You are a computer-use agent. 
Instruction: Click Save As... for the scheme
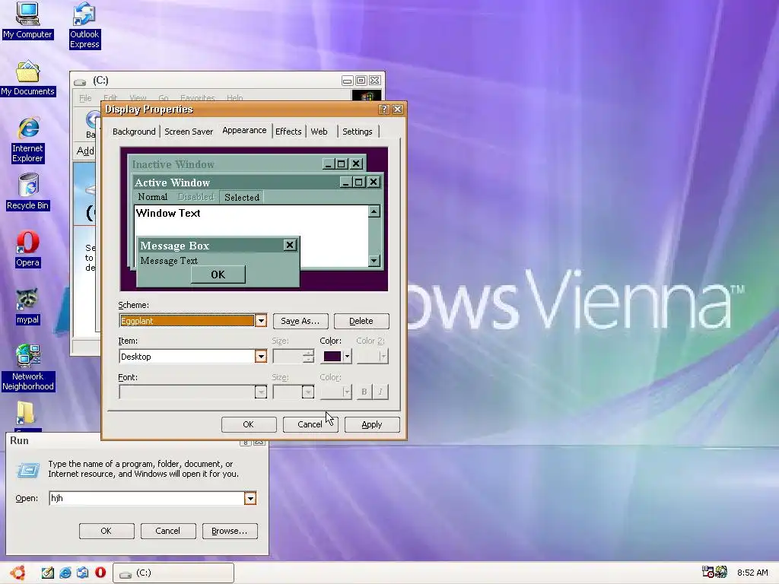(x=300, y=321)
